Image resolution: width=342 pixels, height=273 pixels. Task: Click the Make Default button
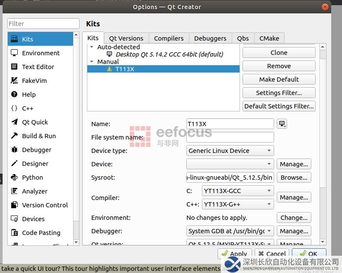(x=279, y=79)
